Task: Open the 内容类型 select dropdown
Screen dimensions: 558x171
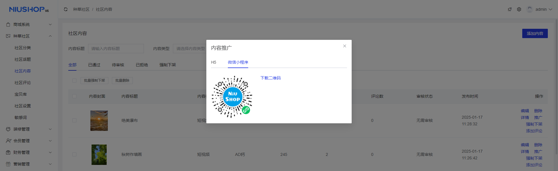Action: (190, 49)
